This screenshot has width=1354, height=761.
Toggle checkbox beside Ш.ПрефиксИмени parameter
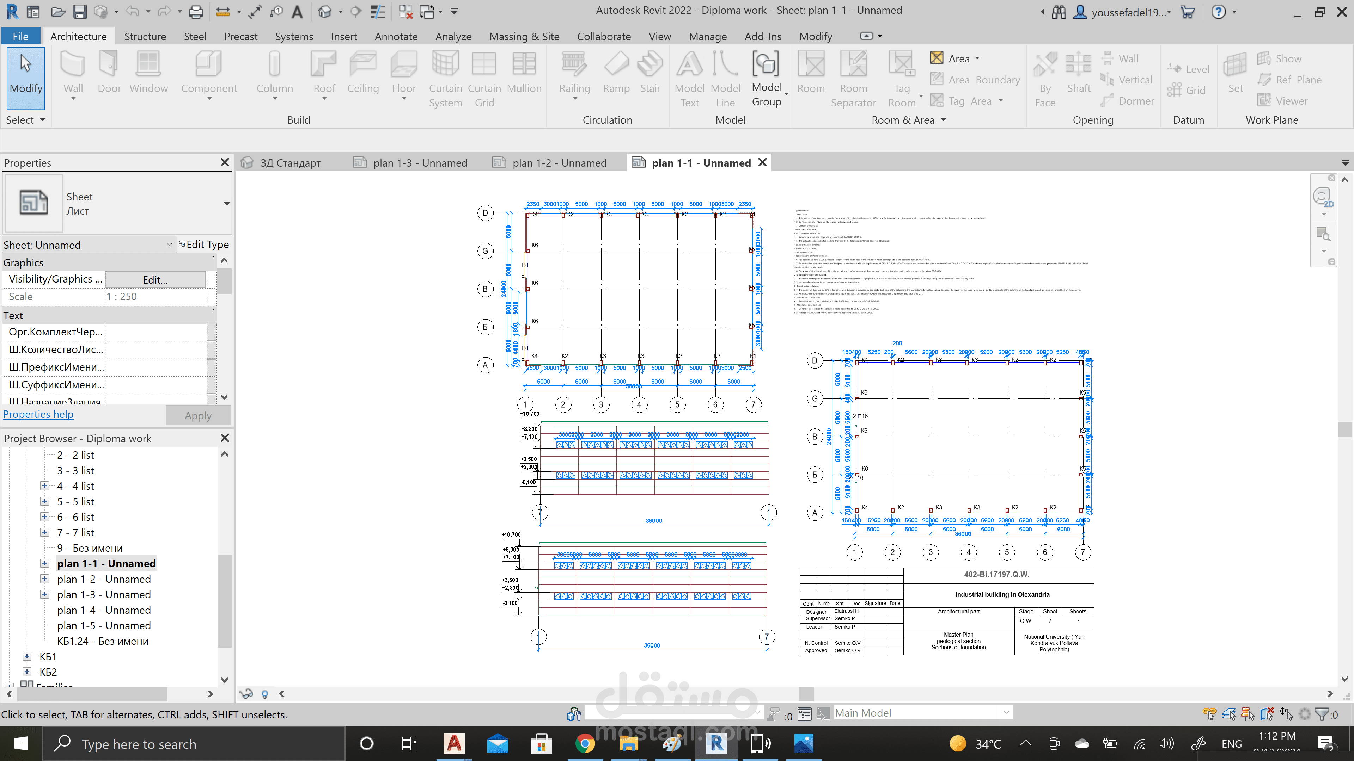click(x=211, y=367)
